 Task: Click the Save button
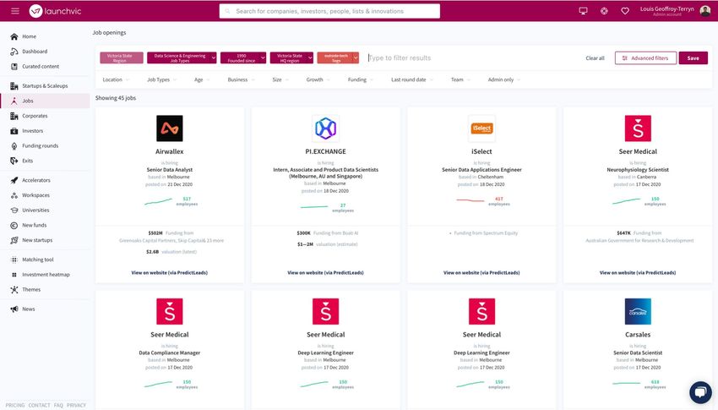click(693, 58)
